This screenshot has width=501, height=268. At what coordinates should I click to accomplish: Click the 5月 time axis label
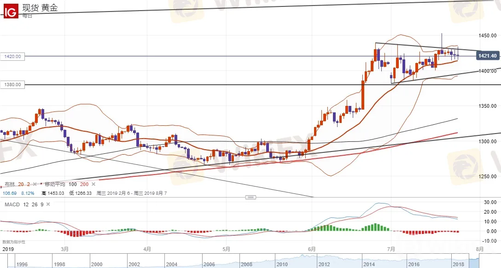tap(226, 249)
